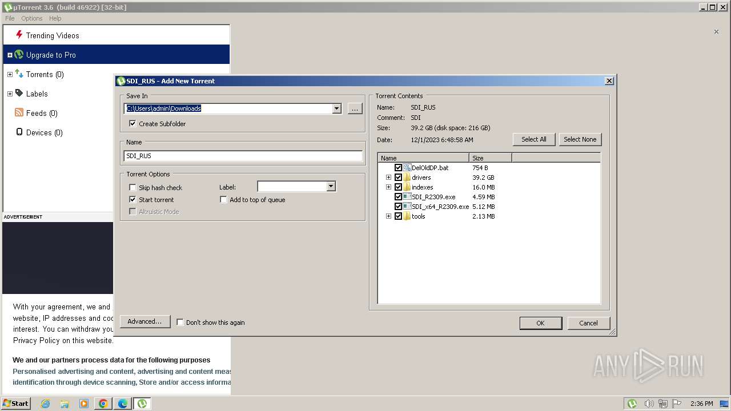
Task: Expand the Upgrade to Pro sidebar item
Action: [10, 55]
